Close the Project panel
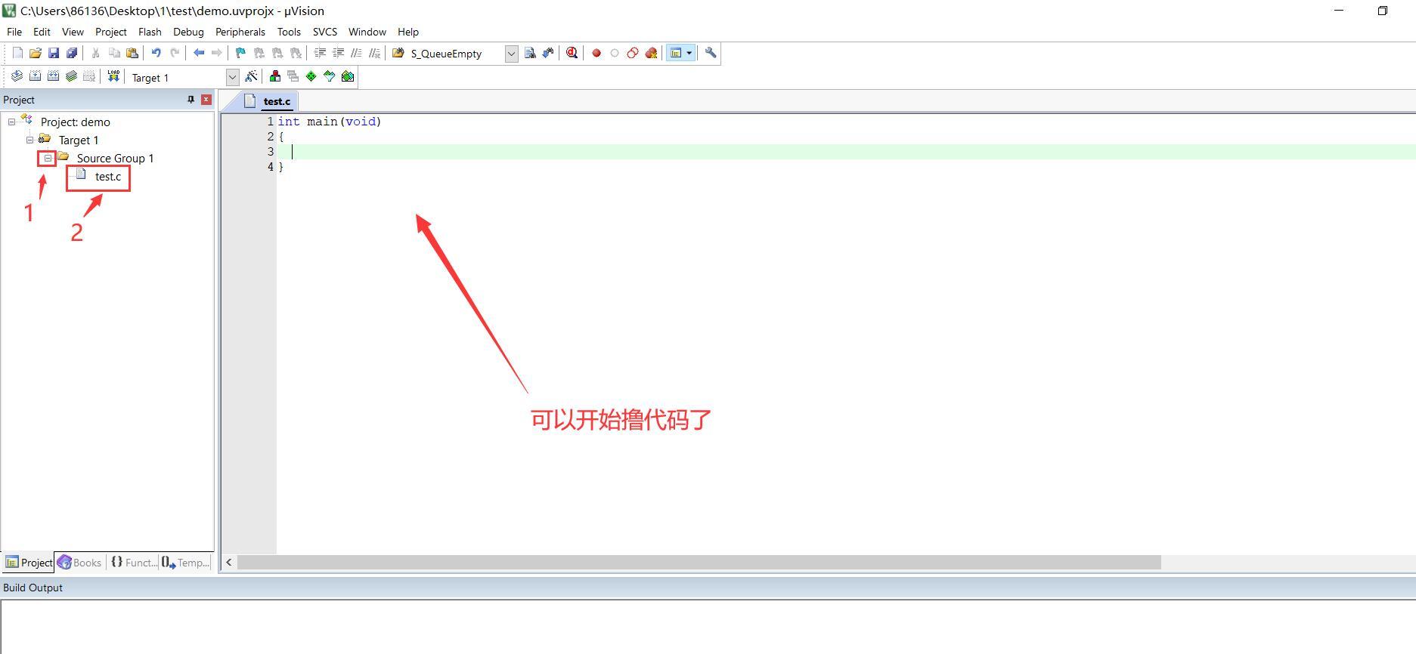 pos(206,100)
